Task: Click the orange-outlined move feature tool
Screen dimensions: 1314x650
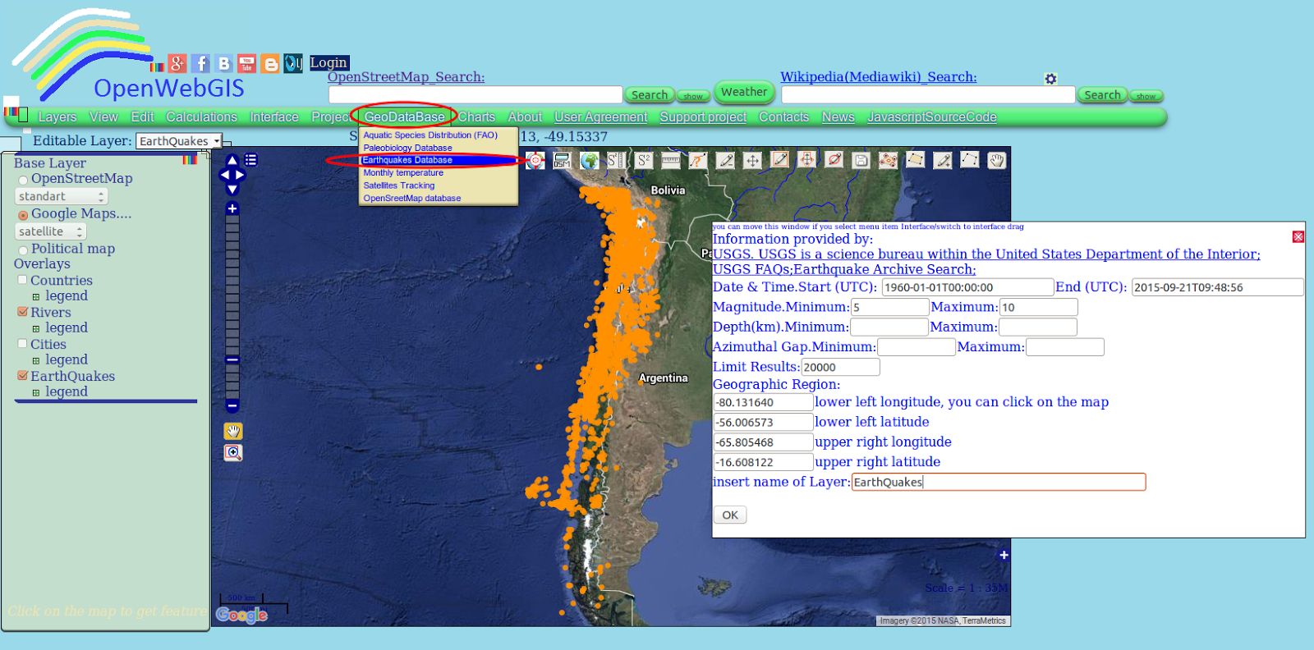Action: (x=806, y=160)
